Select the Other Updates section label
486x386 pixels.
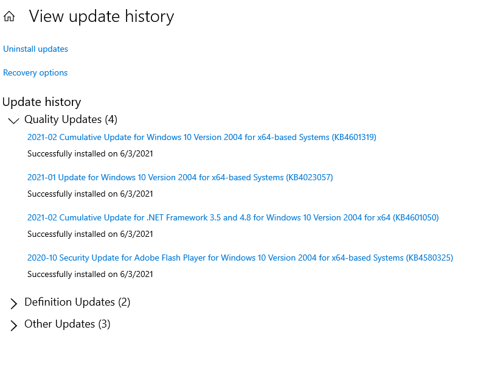(x=60, y=324)
